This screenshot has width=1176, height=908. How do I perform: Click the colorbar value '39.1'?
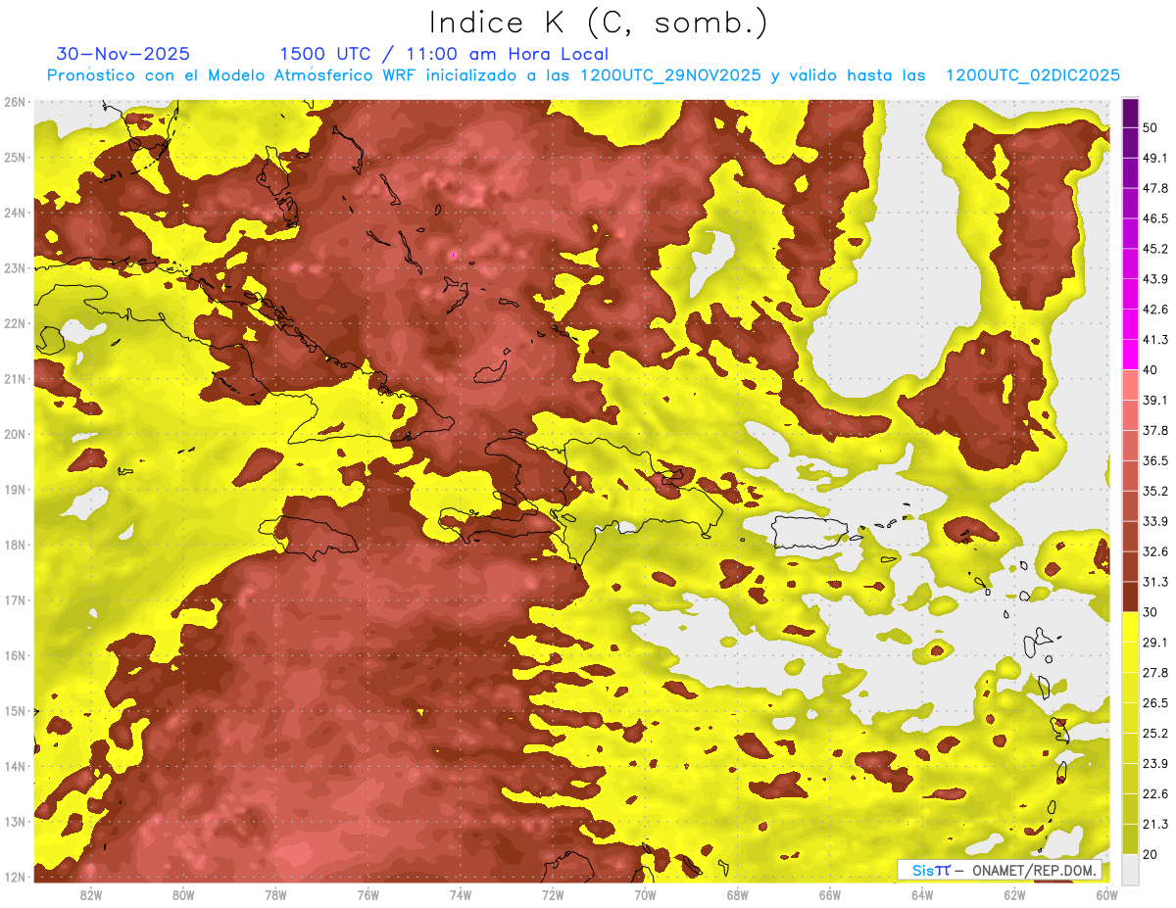click(1155, 400)
